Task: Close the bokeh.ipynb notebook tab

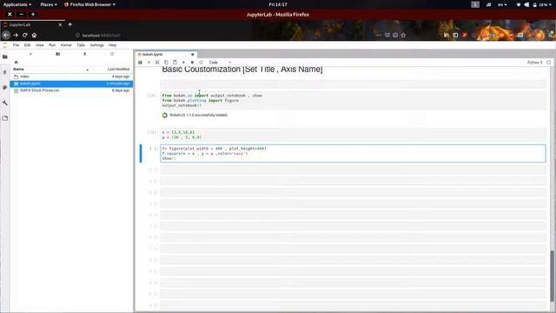Action: pyautogui.click(x=193, y=54)
